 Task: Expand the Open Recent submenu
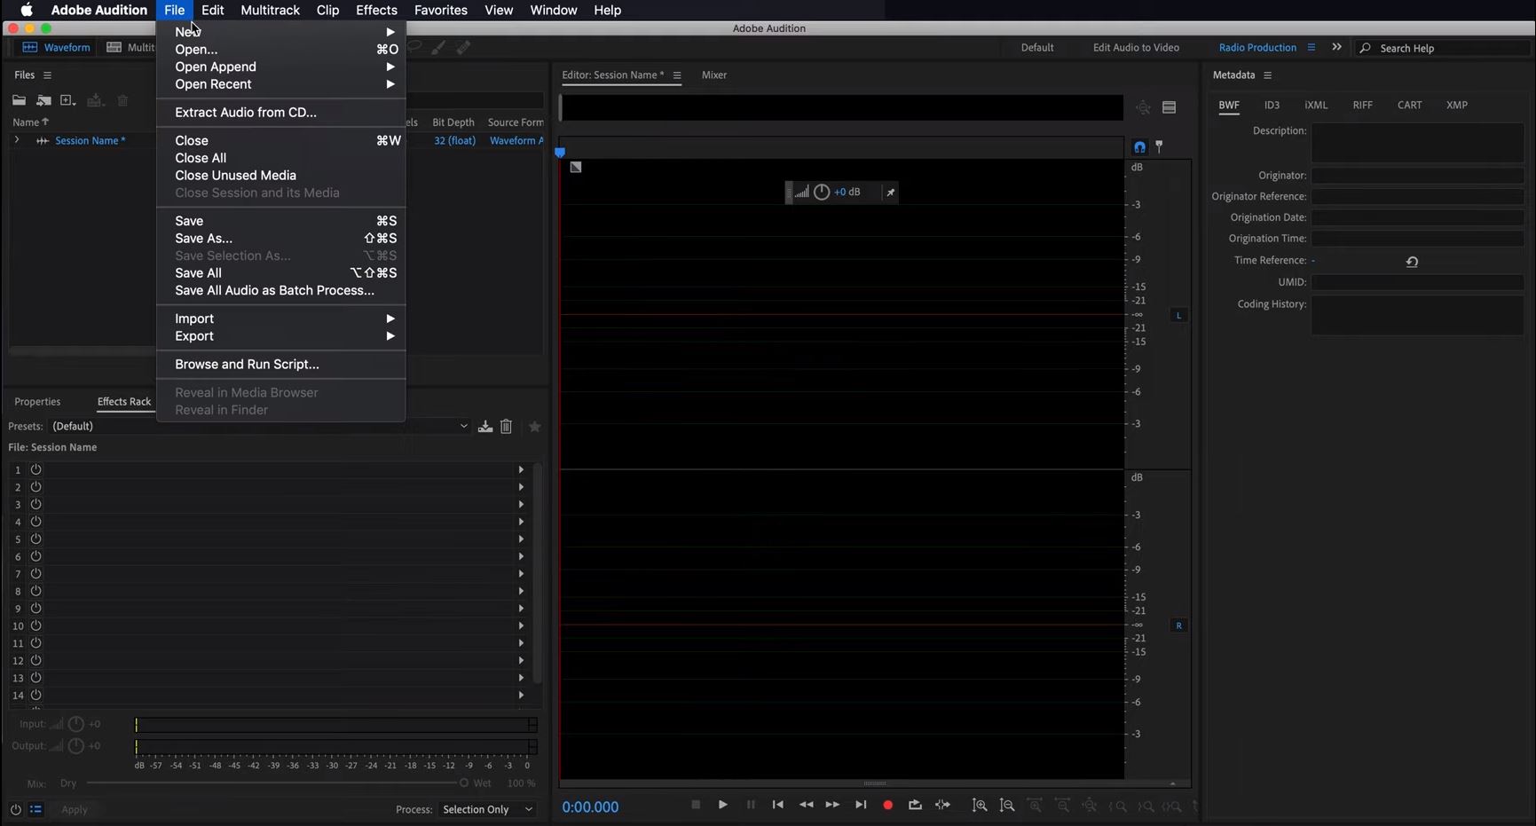(x=281, y=84)
